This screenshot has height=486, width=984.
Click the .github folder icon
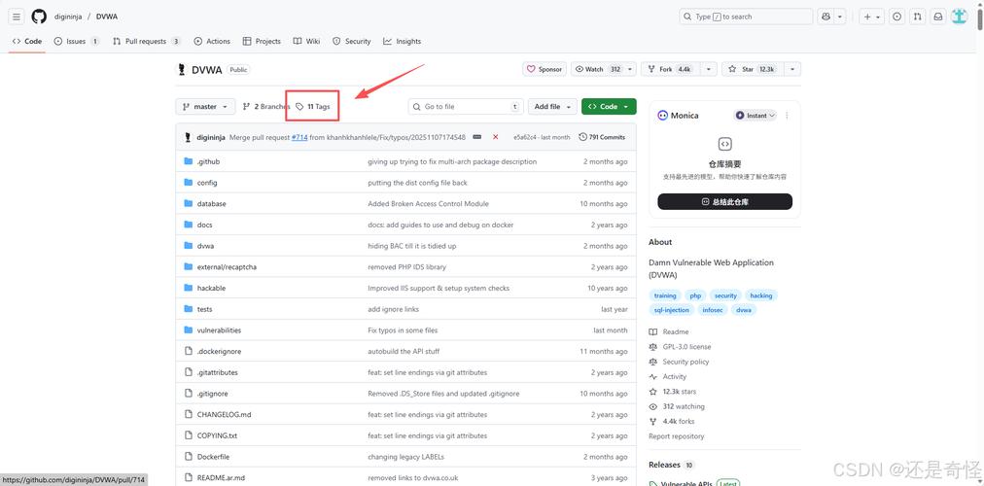click(189, 161)
